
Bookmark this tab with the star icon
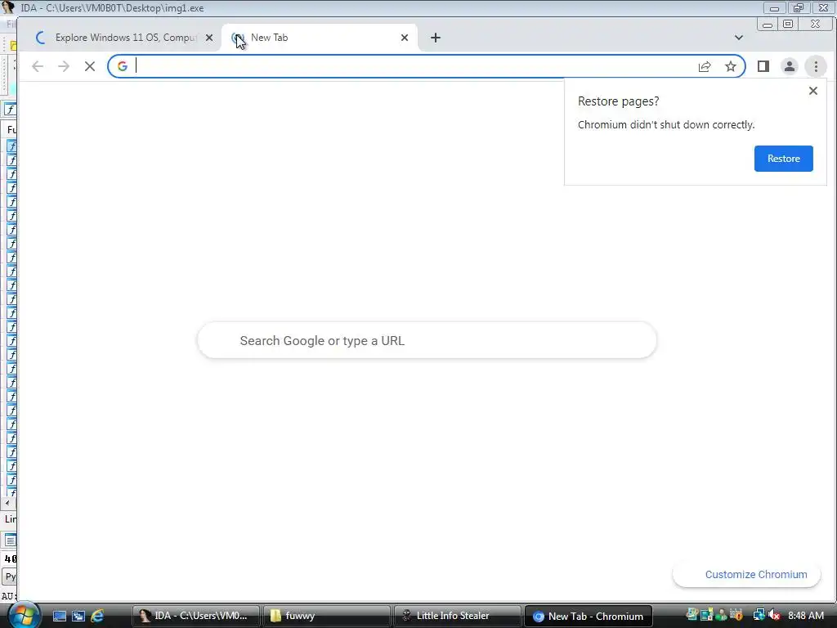point(731,66)
